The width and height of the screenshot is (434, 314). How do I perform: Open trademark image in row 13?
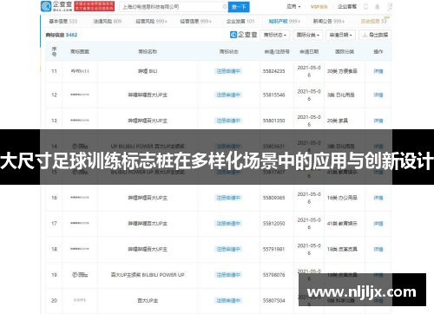pos(80,121)
